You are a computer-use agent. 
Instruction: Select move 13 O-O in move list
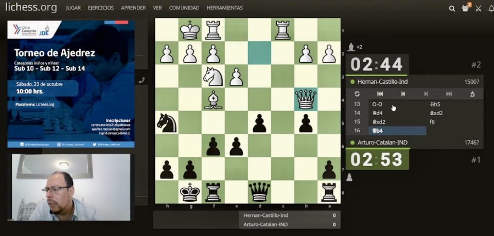(377, 104)
